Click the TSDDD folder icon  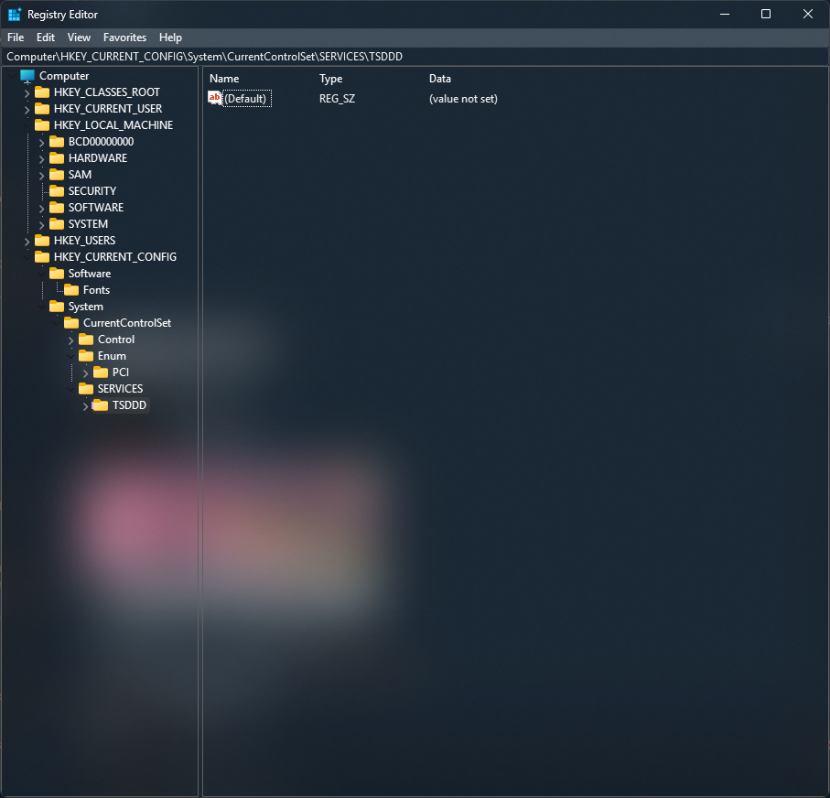tap(101, 405)
